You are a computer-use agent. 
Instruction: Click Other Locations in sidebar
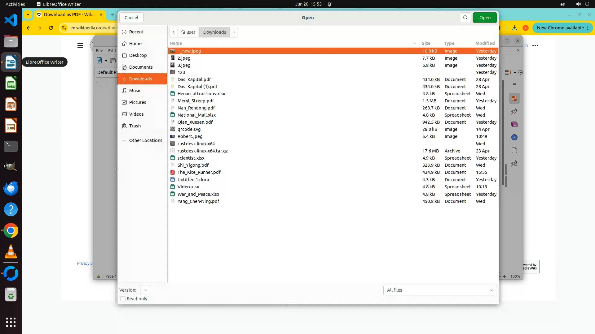145,140
